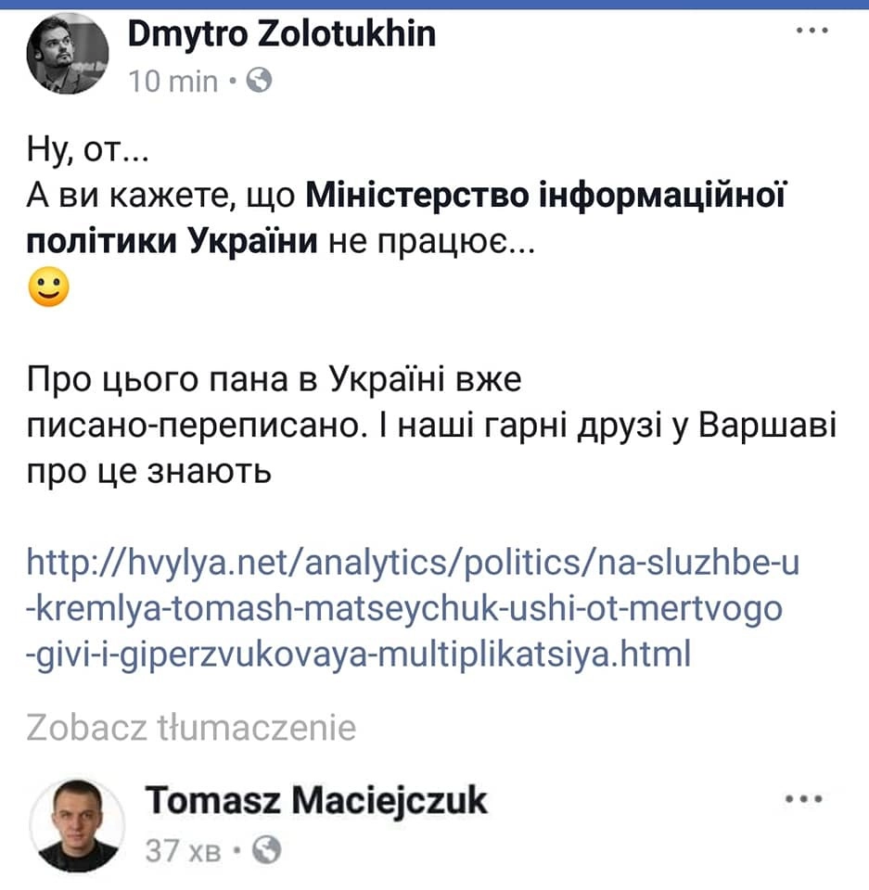Click public globe icon on Dmytro's post
Screen dimensions: 869x890
click(x=261, y=82)
